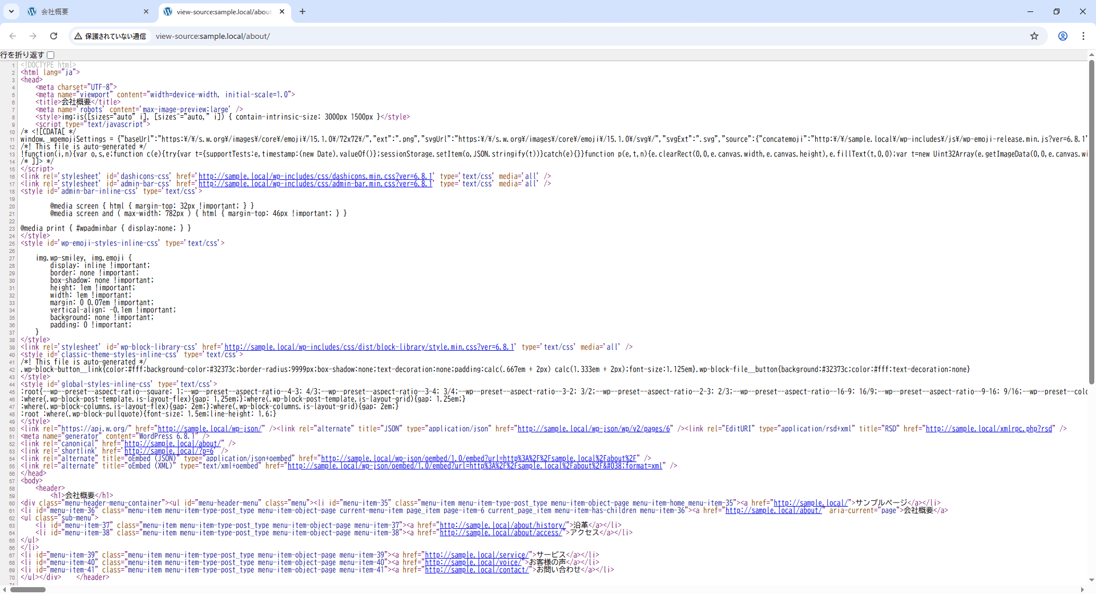This screenshot has height=594, width=1096.
Task: Open the sample.local/service/ link
Action: (x=476, y=555)
